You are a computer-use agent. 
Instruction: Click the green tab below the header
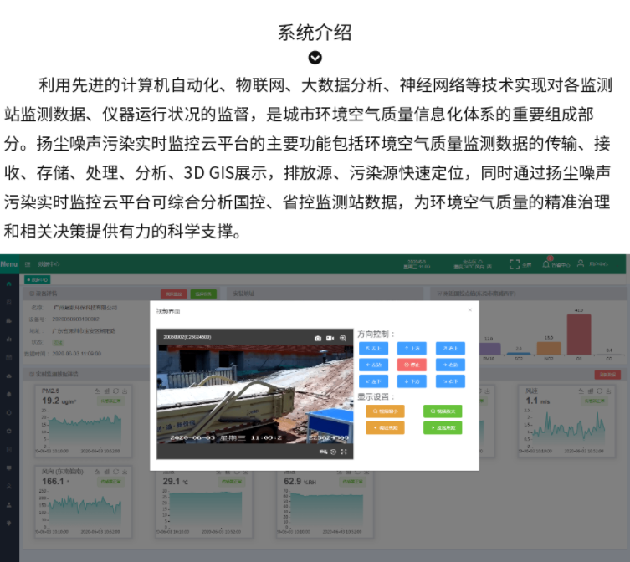point(37,279)
